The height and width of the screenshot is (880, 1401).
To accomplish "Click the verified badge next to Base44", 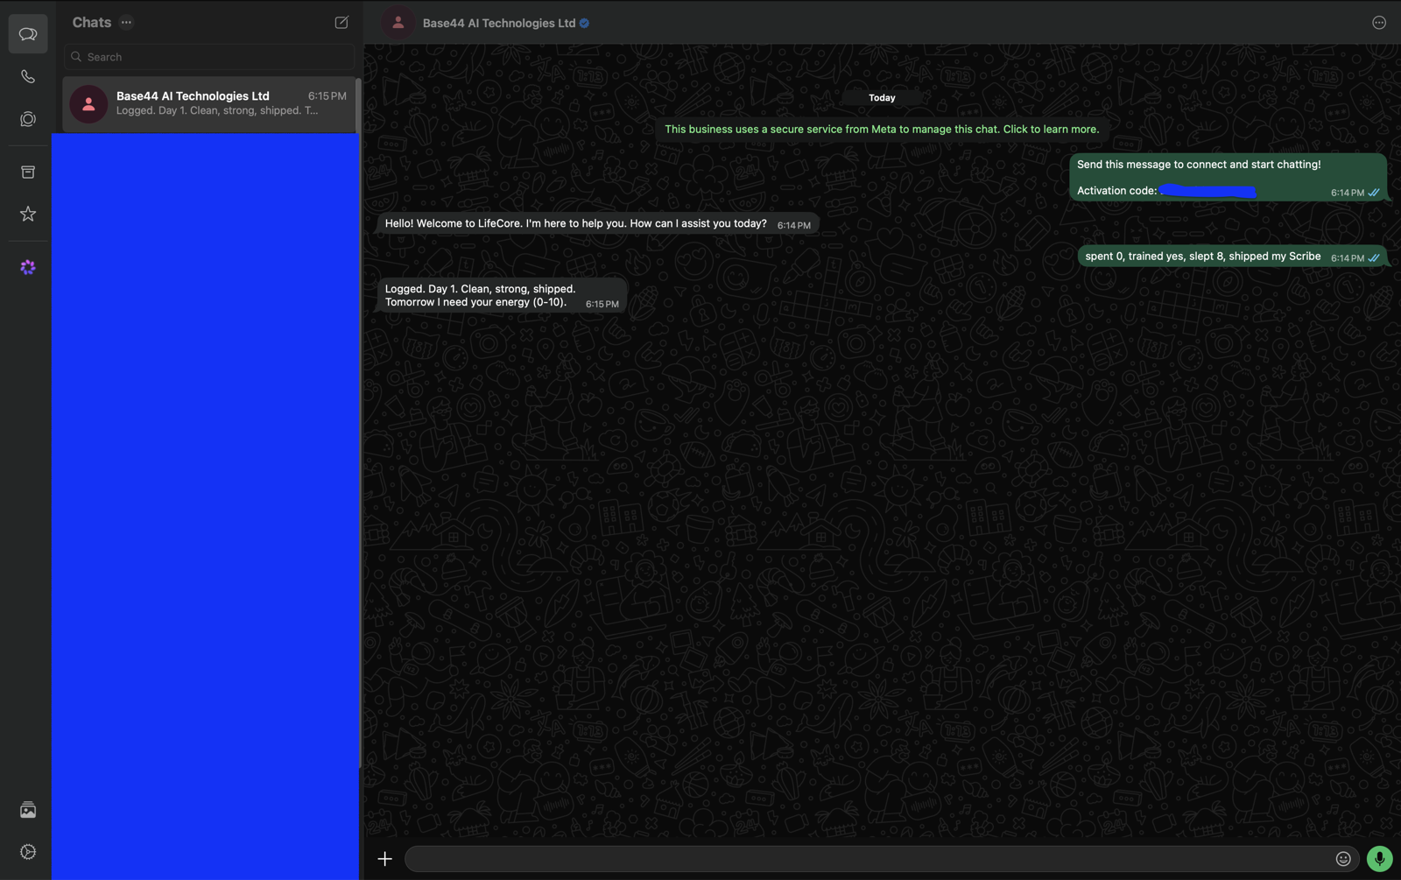I will pos(584,24).
